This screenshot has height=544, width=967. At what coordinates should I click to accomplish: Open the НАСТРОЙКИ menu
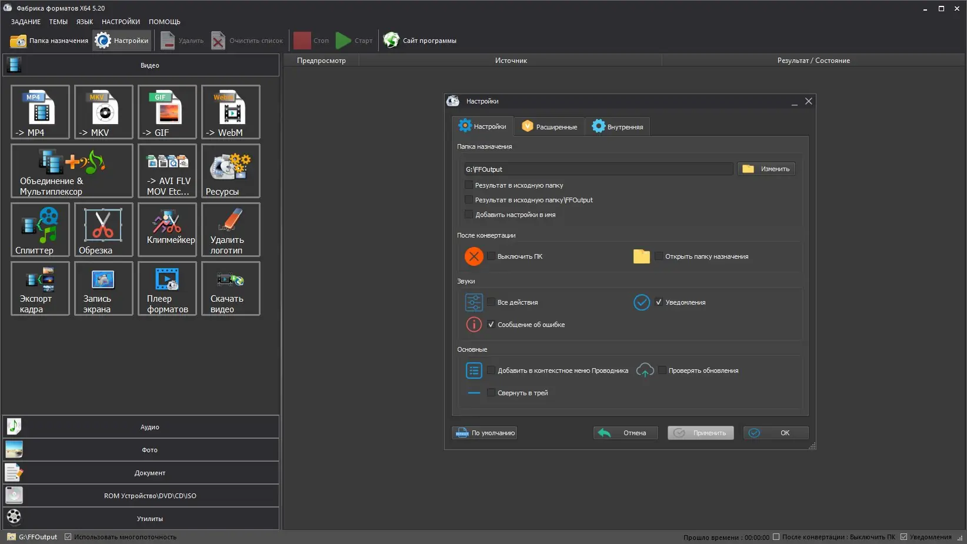pos(121,22)
